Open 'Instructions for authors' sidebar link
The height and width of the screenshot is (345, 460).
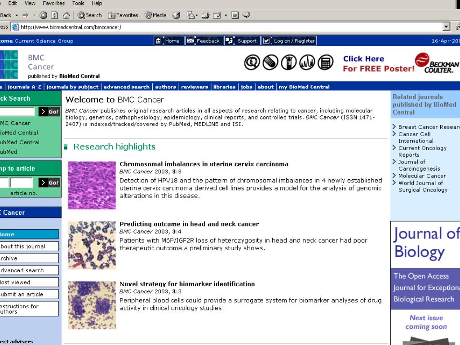[29, 309]
